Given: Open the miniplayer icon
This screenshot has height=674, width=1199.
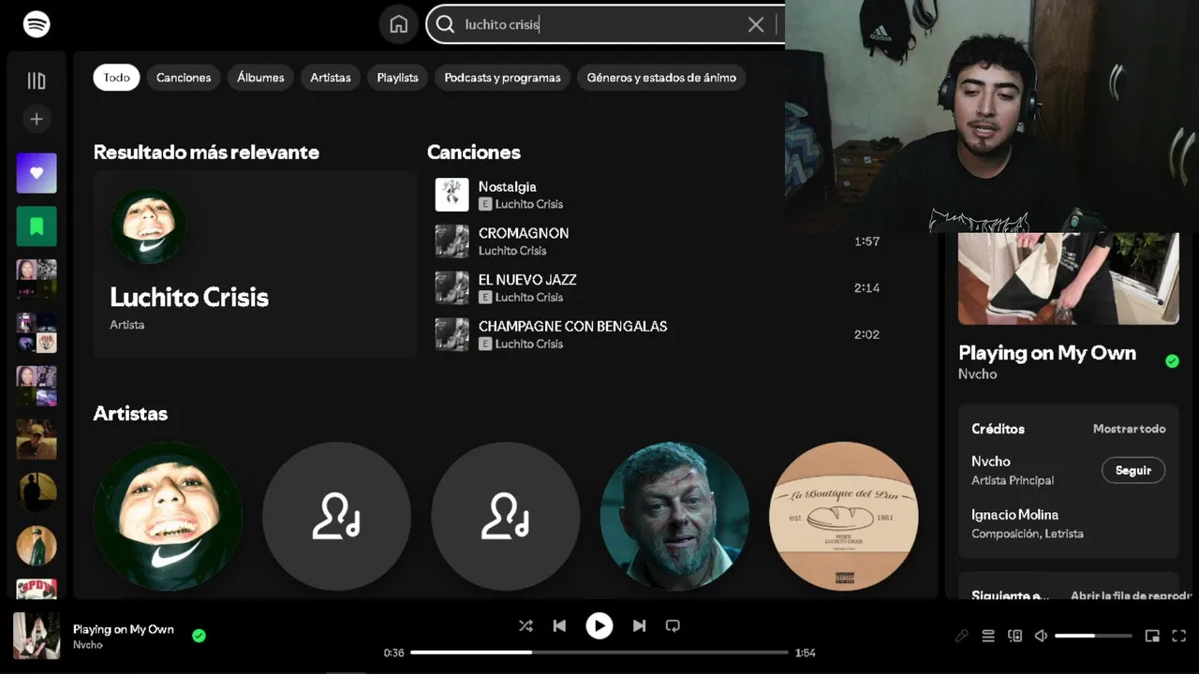Looking at the screenshot, I should pyautogui.click(x=1152, y=637).
